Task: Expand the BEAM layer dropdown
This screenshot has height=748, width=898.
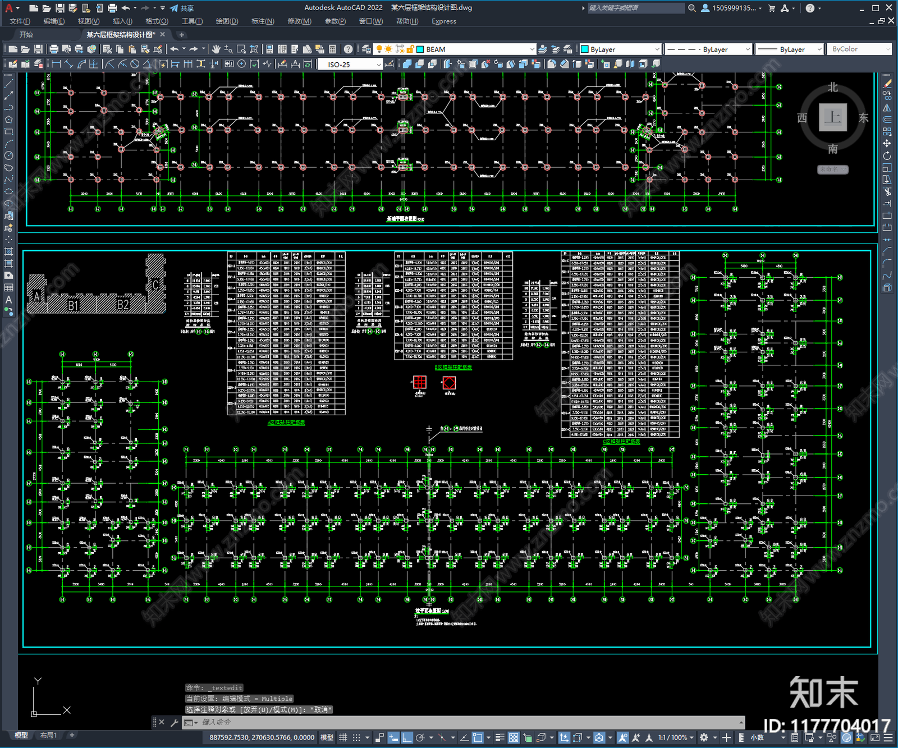Action: [x=532, y=49]
